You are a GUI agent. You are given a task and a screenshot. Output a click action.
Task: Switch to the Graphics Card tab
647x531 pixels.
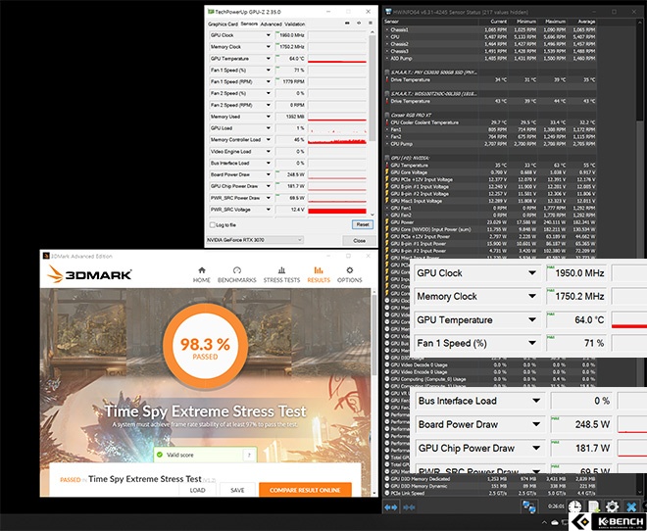[x=223, y=24]
